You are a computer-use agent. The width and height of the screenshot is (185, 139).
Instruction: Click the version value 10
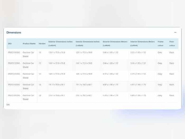[40, 52]
